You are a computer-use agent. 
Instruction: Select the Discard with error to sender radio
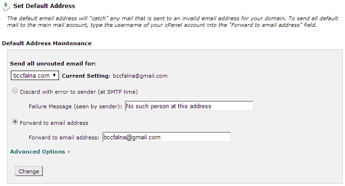point(15,90)
